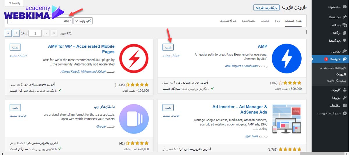Click the Comments (دیدگاه‌ها) sidebar icon
Viewport: 349px width, 155px height.
[x=345, y=41]
